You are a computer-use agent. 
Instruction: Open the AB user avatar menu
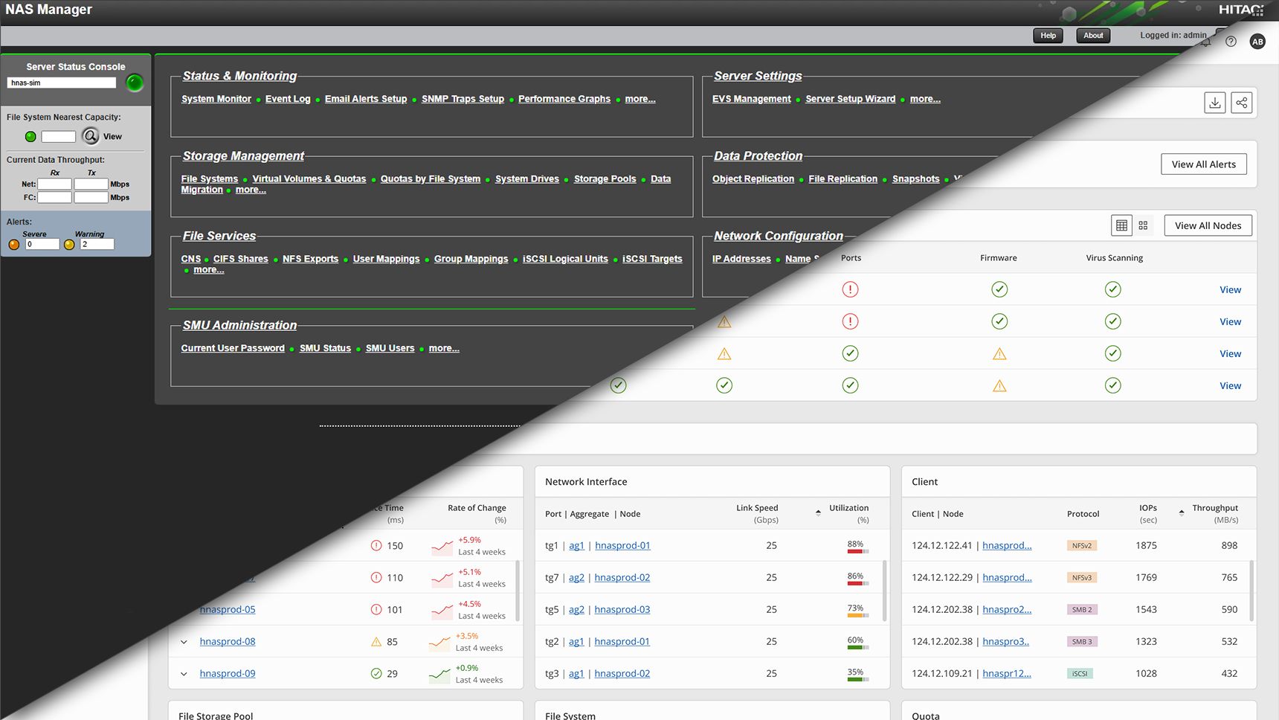point(1257,42)
